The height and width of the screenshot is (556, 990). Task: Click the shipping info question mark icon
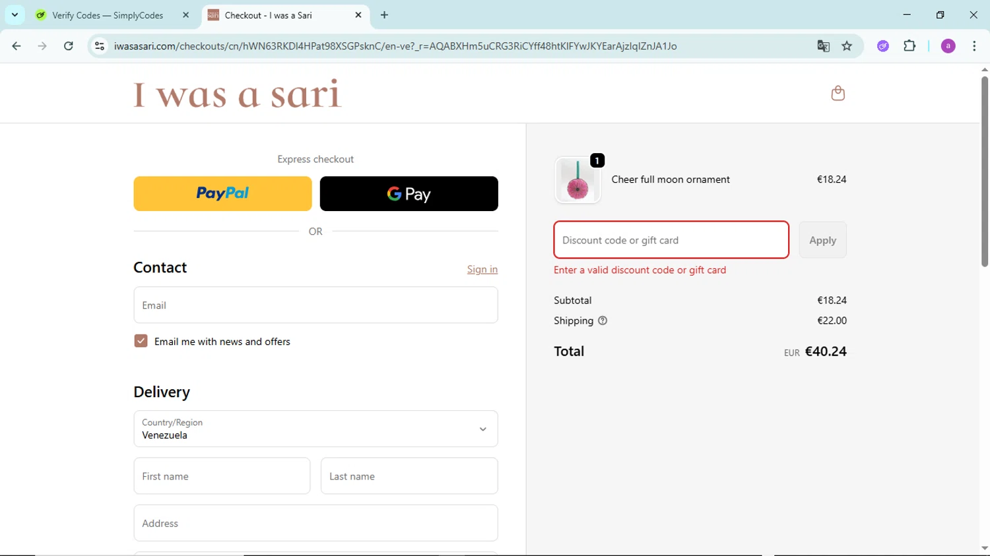(x=603, y=321)
